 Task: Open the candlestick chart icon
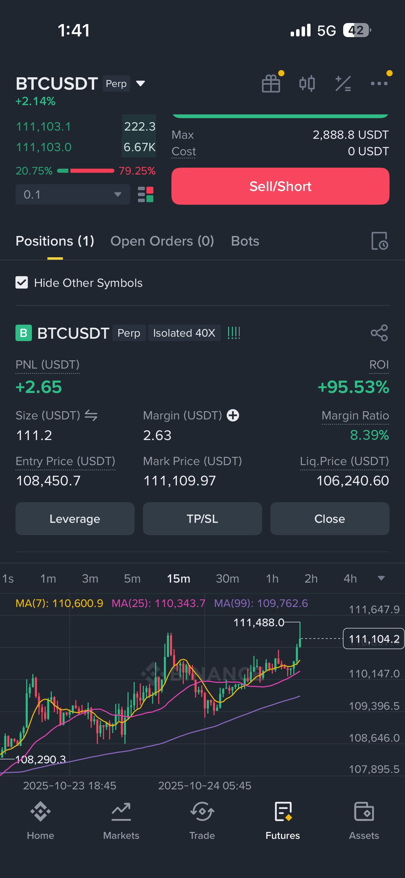point(307,83)
